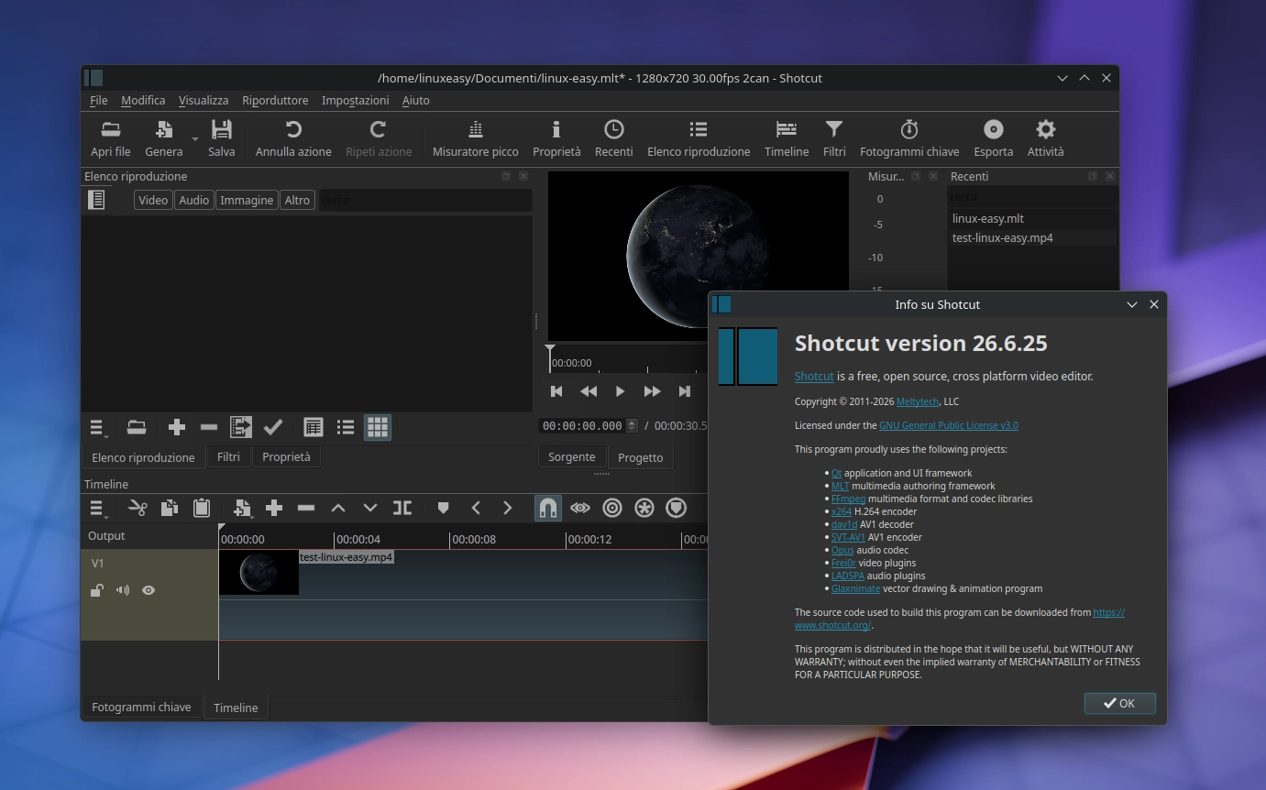Open Genera dropdown arrow
This screenshot has height=790, width=1266.
[x=194, y=139]
